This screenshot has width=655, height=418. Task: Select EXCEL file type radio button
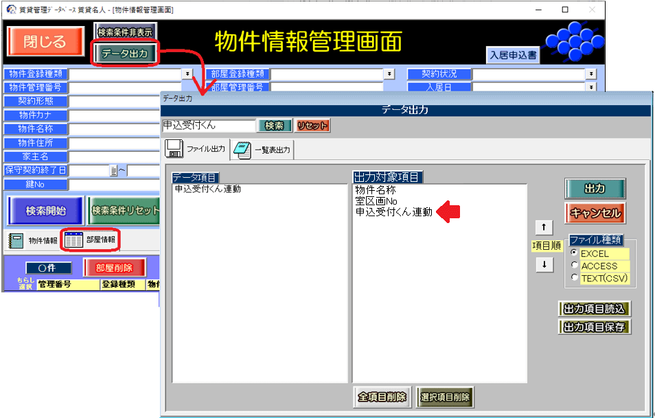click(575, 253)
